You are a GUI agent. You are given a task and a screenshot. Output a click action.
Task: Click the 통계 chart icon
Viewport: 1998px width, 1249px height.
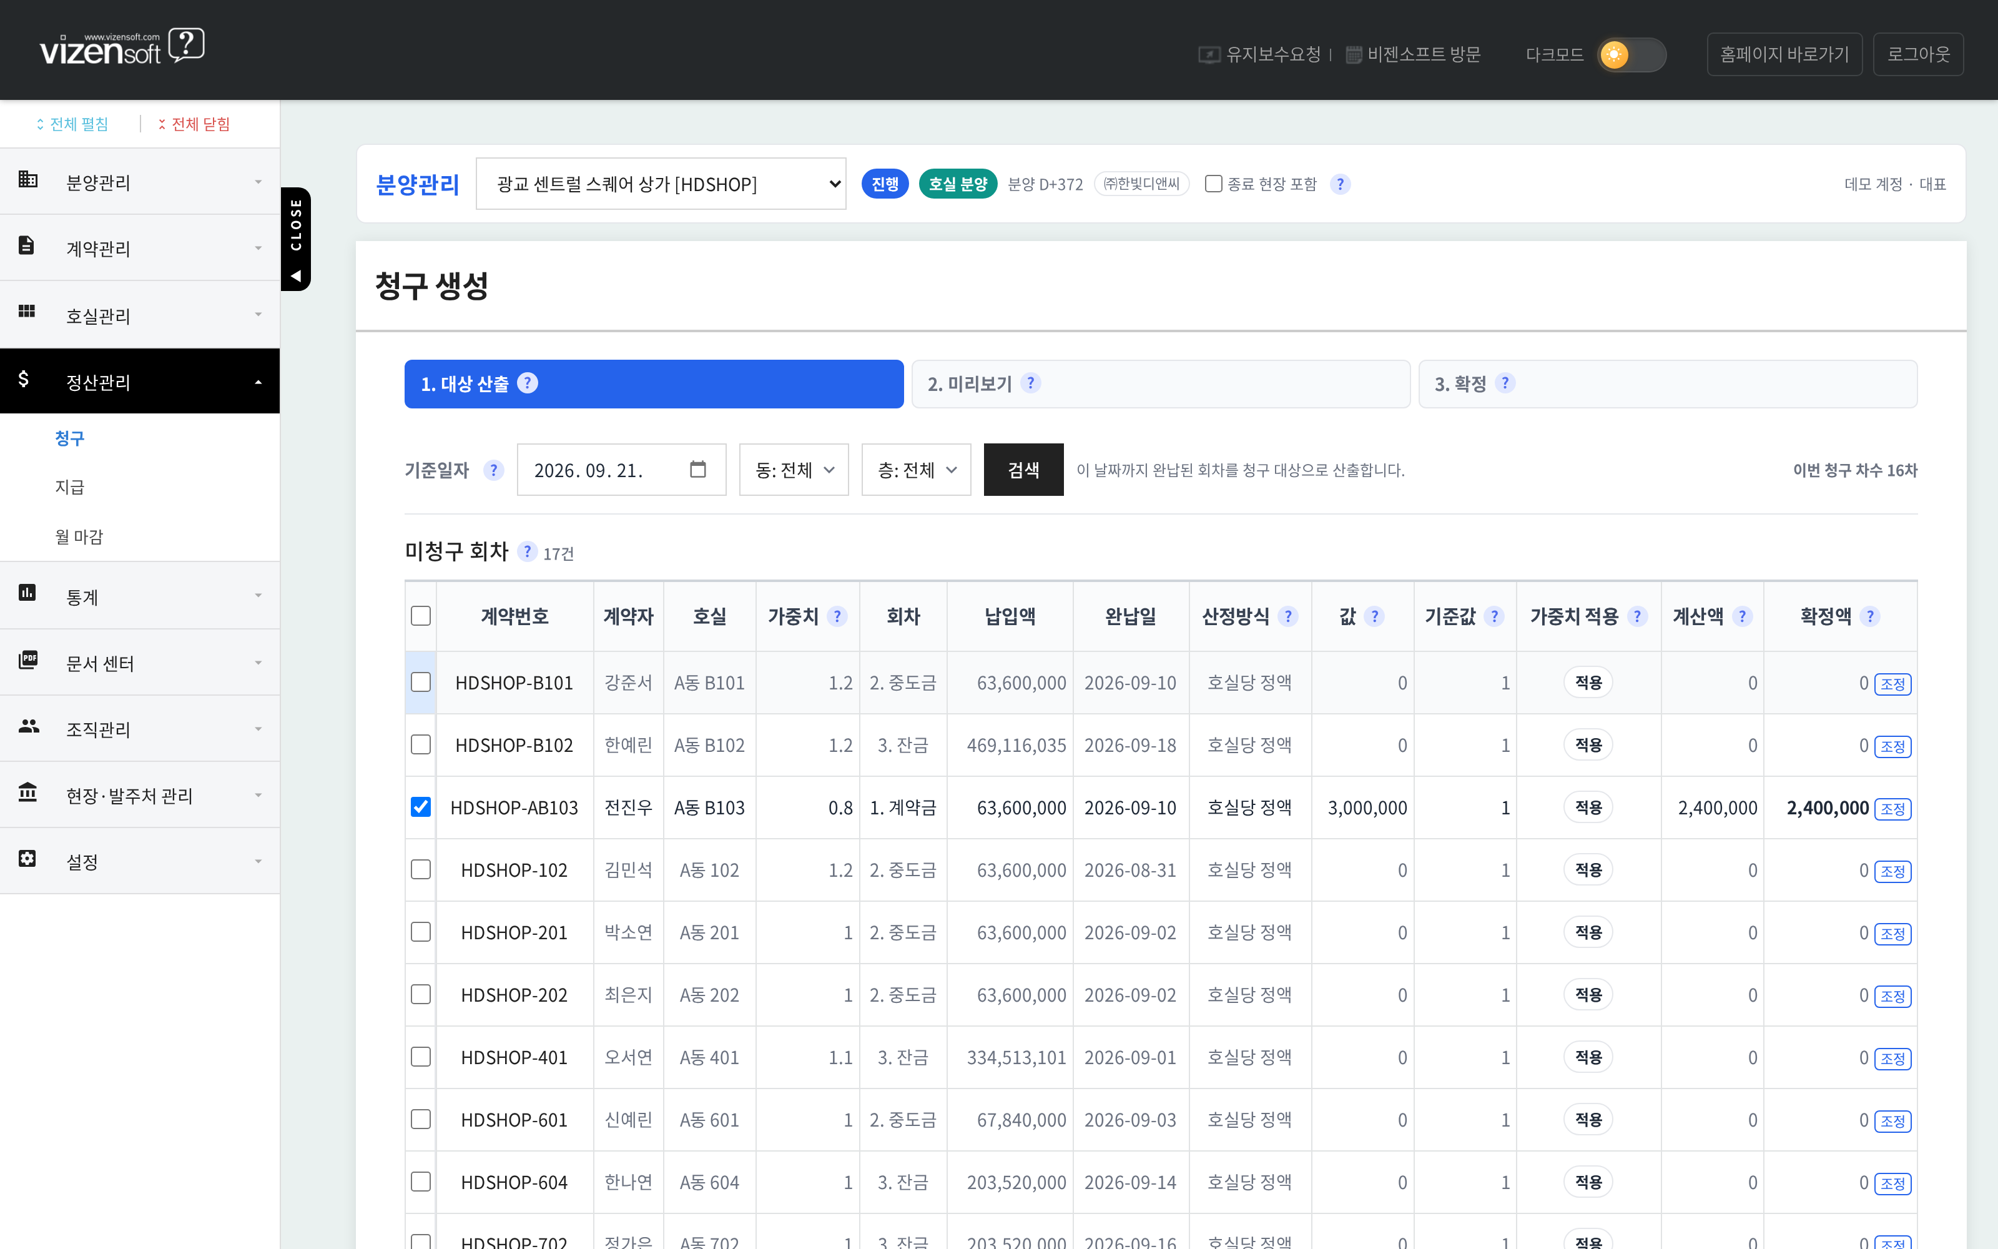pos(27,593)
